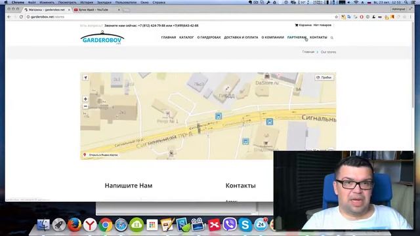Click the webcam video overlay
Screen dimensions: 420x236
pos(344,190)
